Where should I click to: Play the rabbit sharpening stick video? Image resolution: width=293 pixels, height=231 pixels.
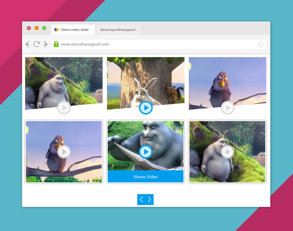146,152
